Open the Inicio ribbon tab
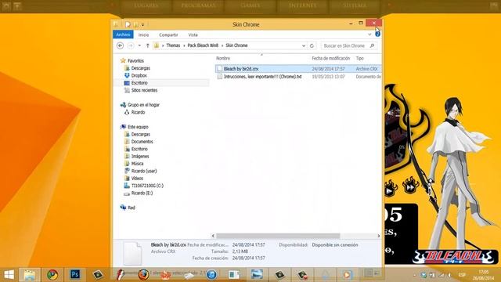The width and height of the screenshot is (501, 282). [143, 34]
